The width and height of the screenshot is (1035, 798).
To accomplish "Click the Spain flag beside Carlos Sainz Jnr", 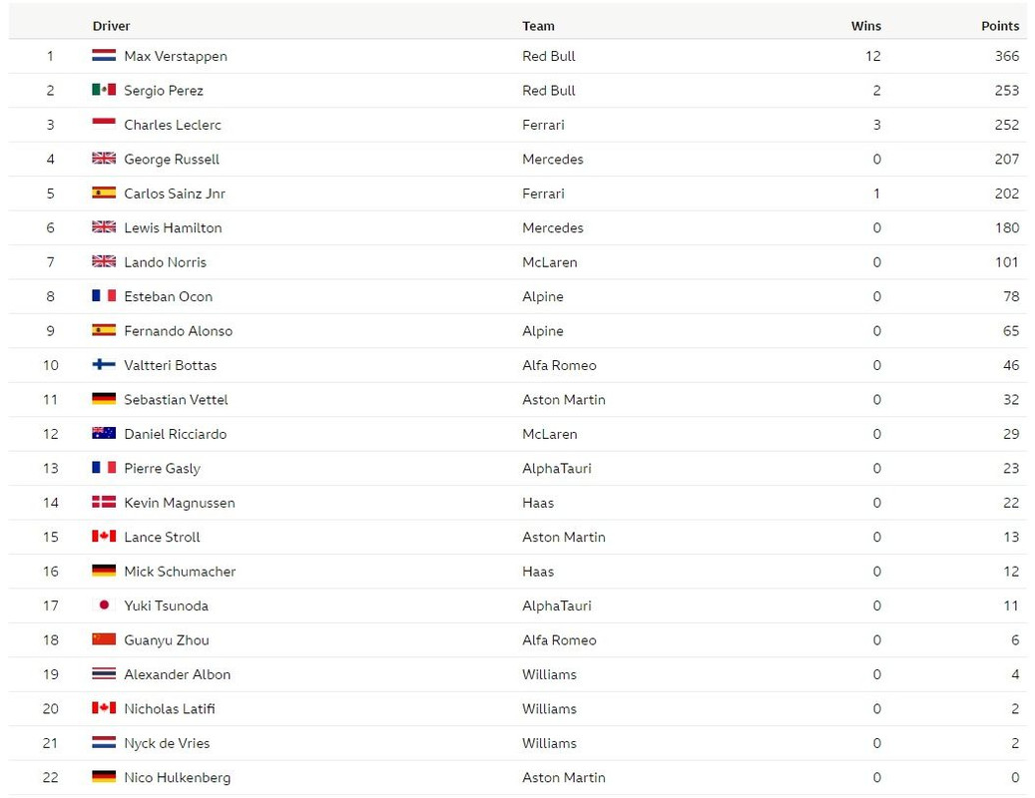I will tap(104, 193).
